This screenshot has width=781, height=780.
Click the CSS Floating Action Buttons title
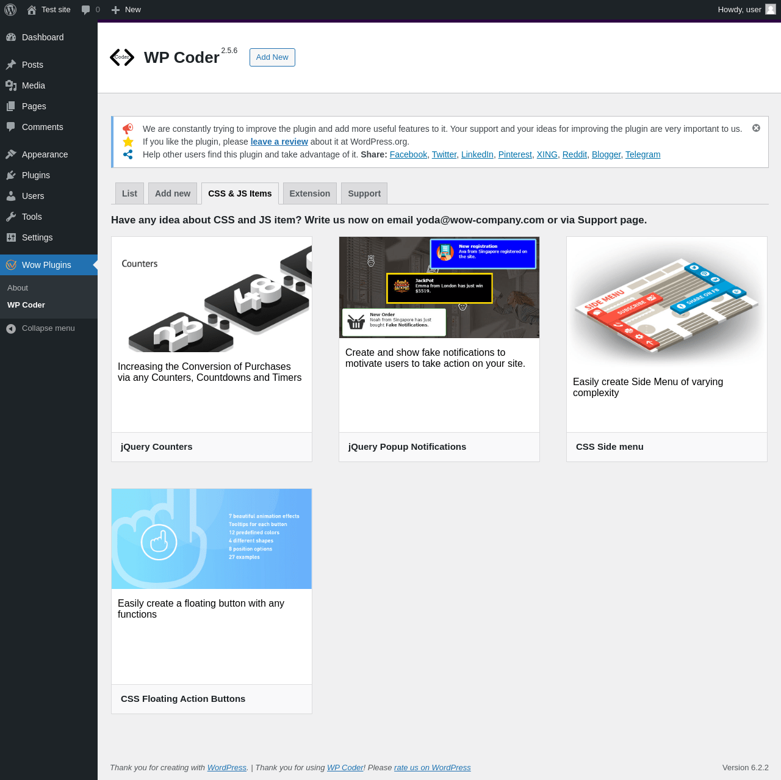[183, 699]
